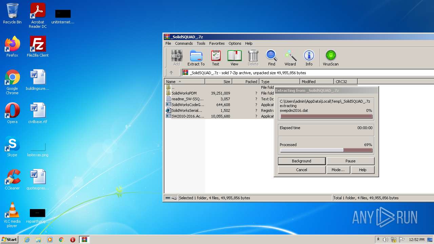This screenshot has height=244, width=434.
Task: Click the Find toolbar icon
Action: pyautogui.click(x=272, y=58)
